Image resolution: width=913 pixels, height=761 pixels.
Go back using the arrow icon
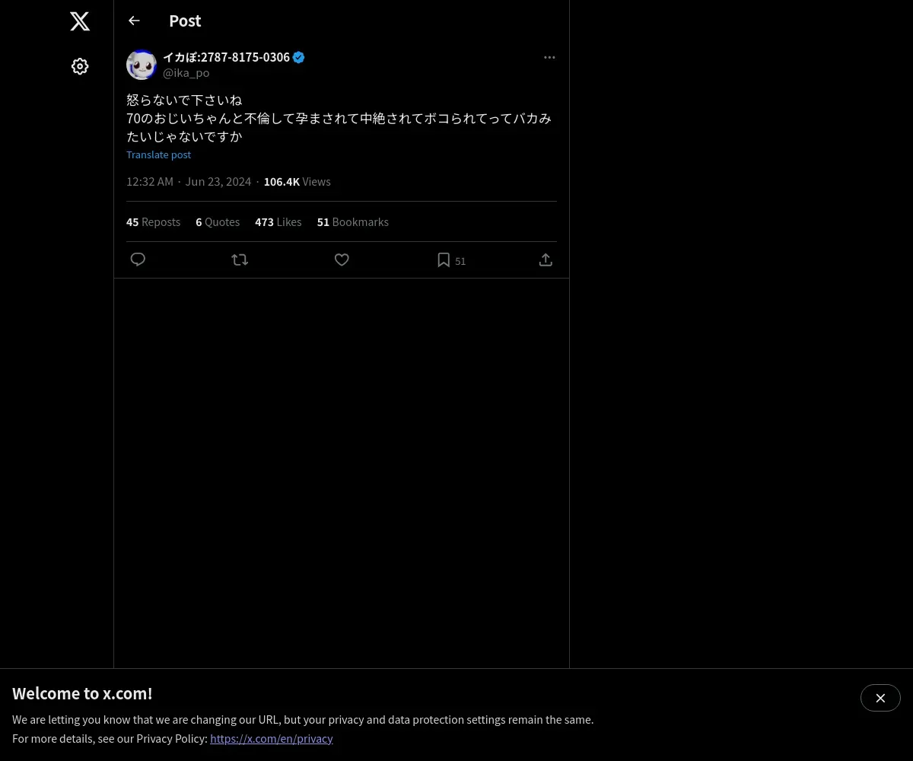[x=134, y=21]
